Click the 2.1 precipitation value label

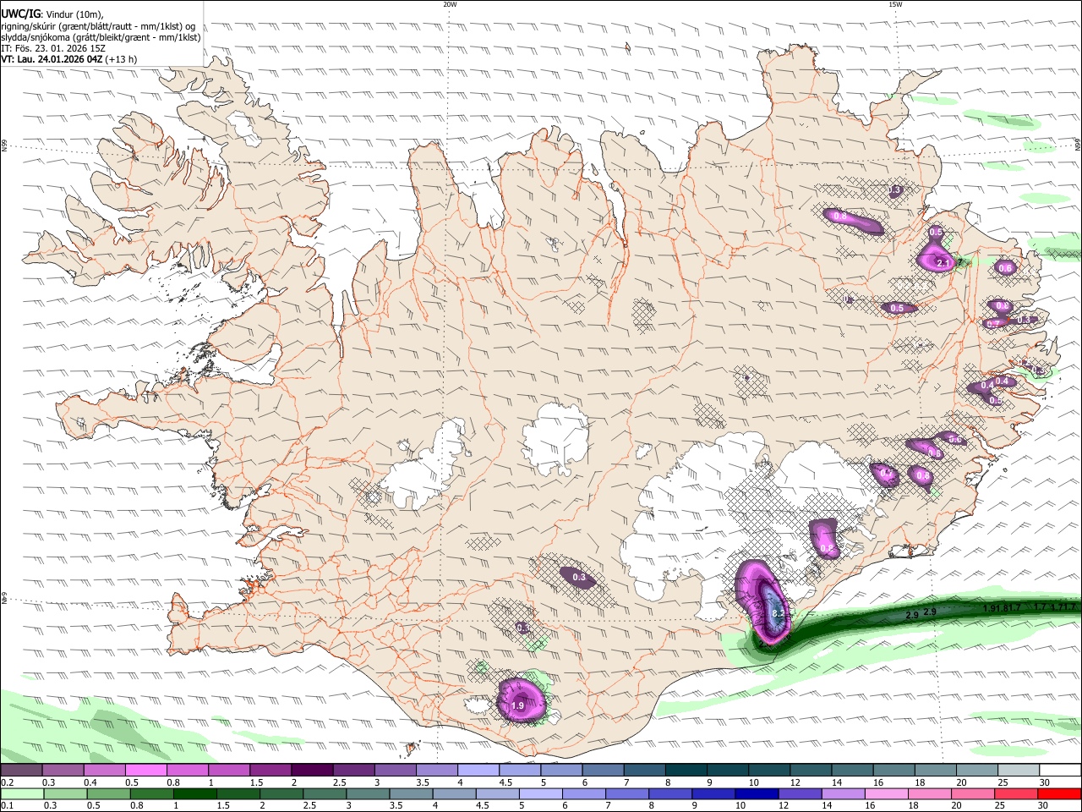click(x=944, y=264)
